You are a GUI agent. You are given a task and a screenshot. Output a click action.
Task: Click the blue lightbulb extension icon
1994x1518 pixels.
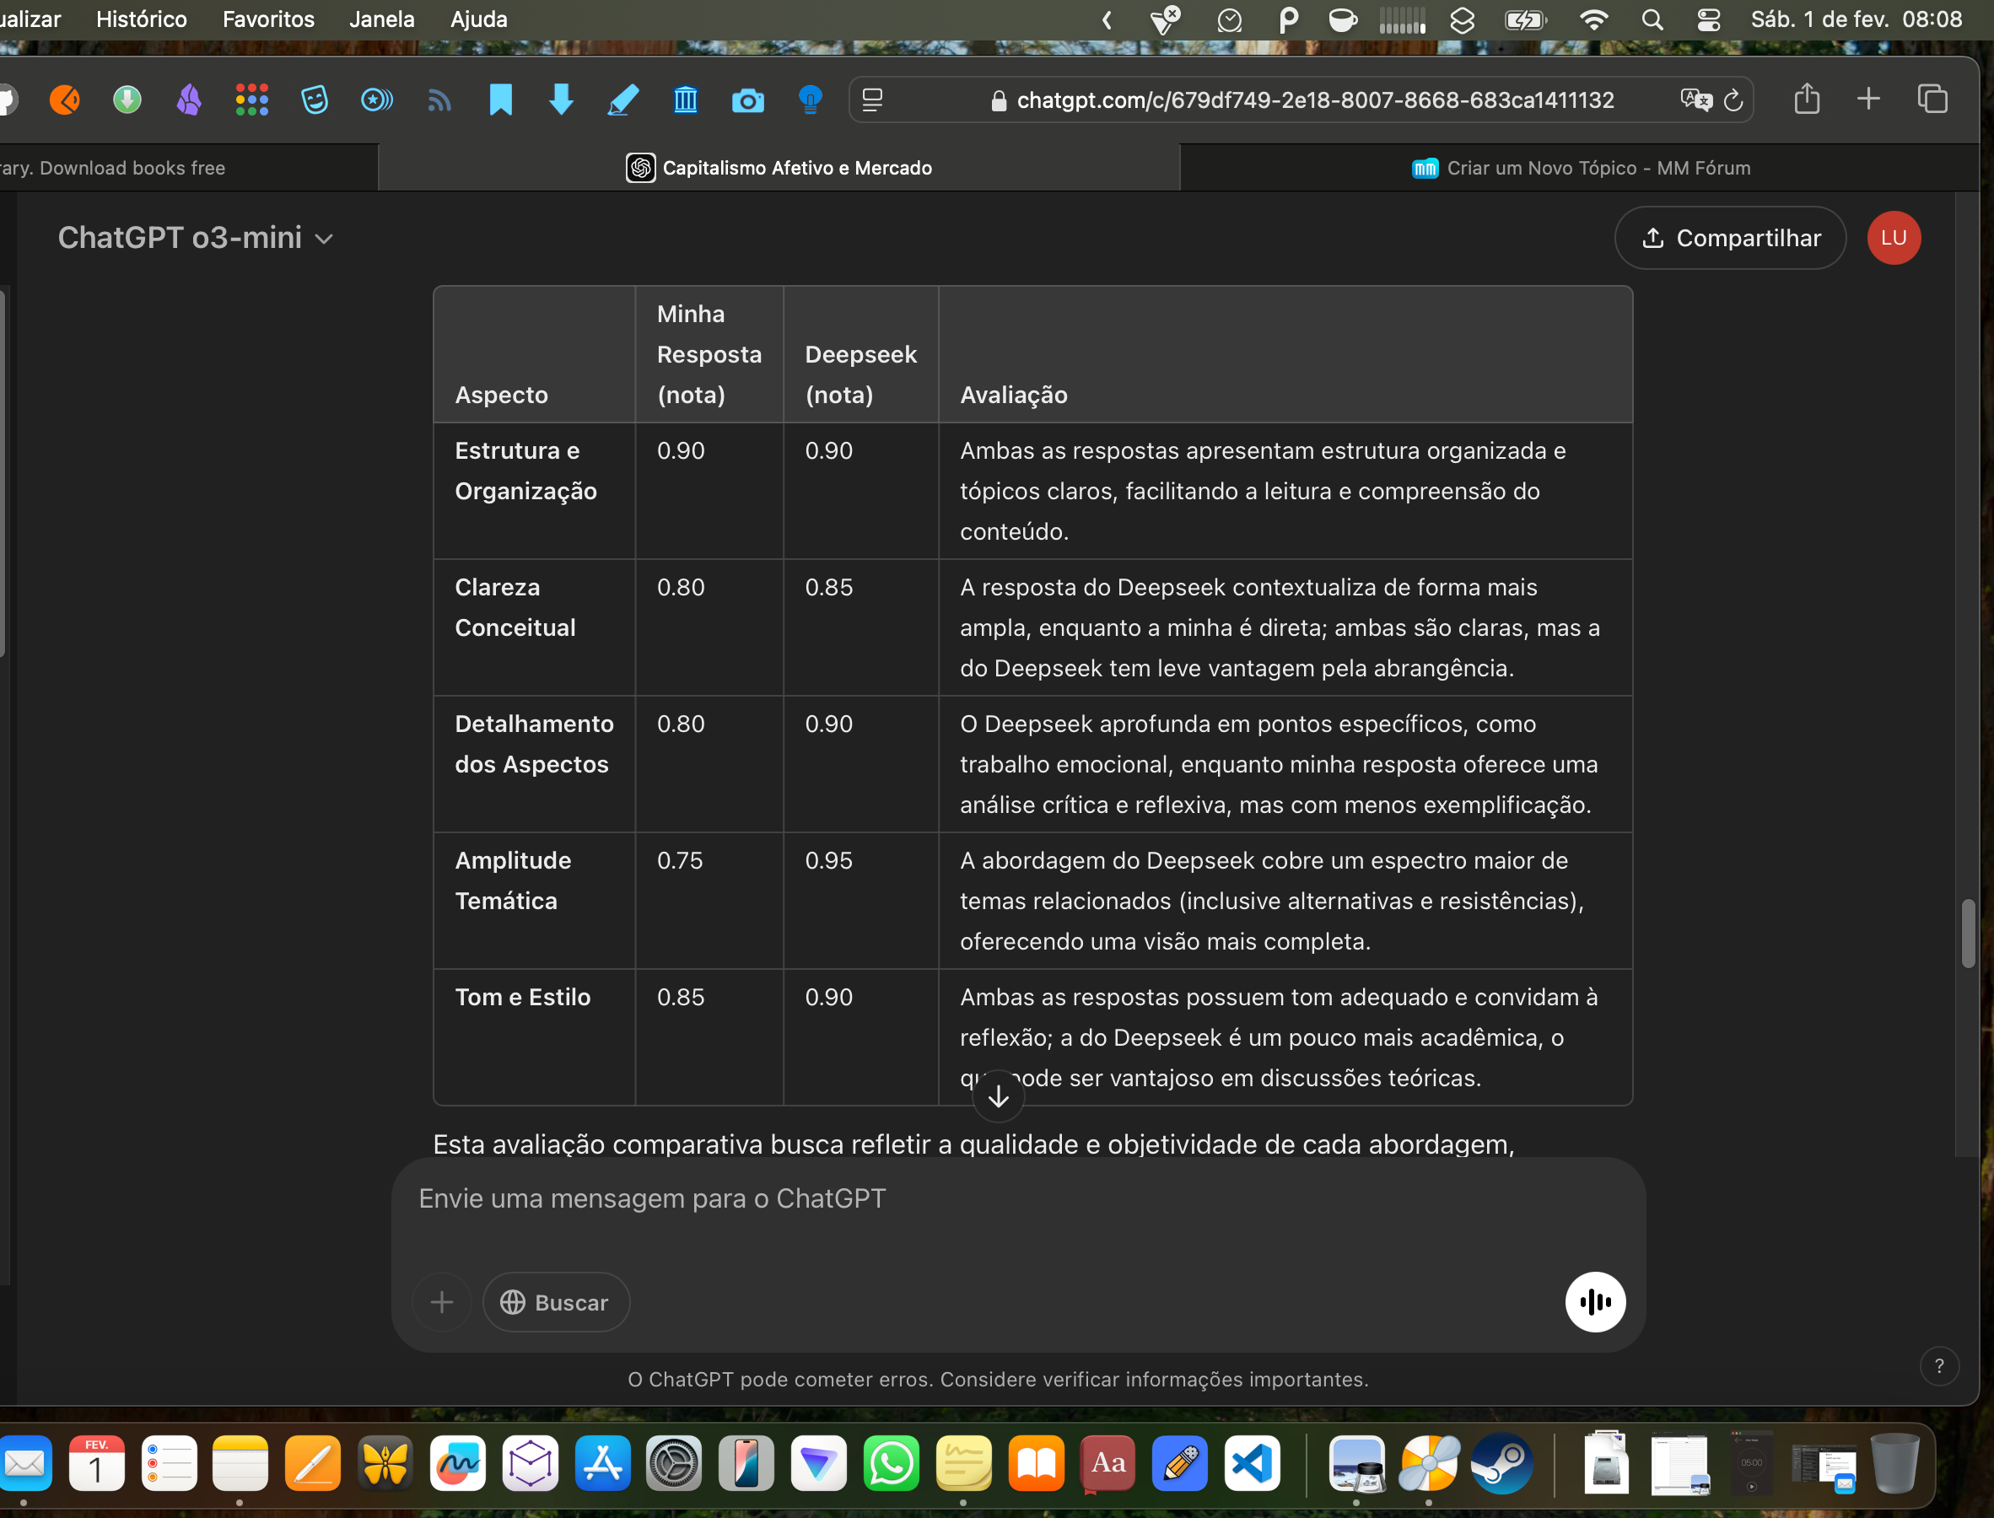(810, 100)
